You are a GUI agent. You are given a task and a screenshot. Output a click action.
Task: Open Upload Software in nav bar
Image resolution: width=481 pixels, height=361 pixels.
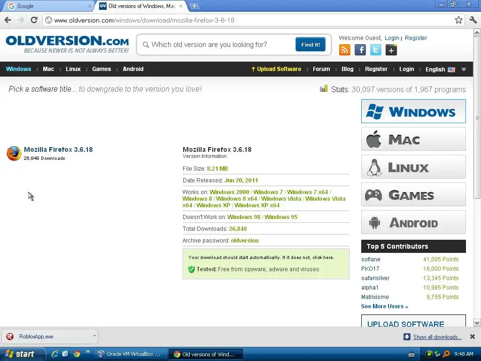tap(276, 69)
